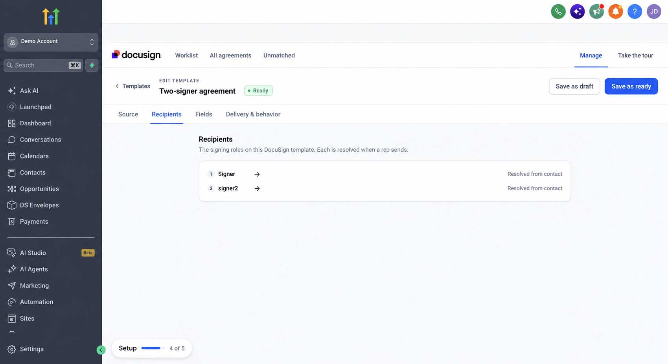Switch to the Fields tab
Viewport: 668px width, 364px height.
tap(204, 114)
